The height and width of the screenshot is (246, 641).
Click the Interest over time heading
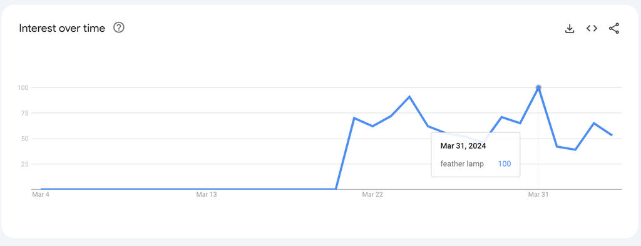tap(62, 28)
